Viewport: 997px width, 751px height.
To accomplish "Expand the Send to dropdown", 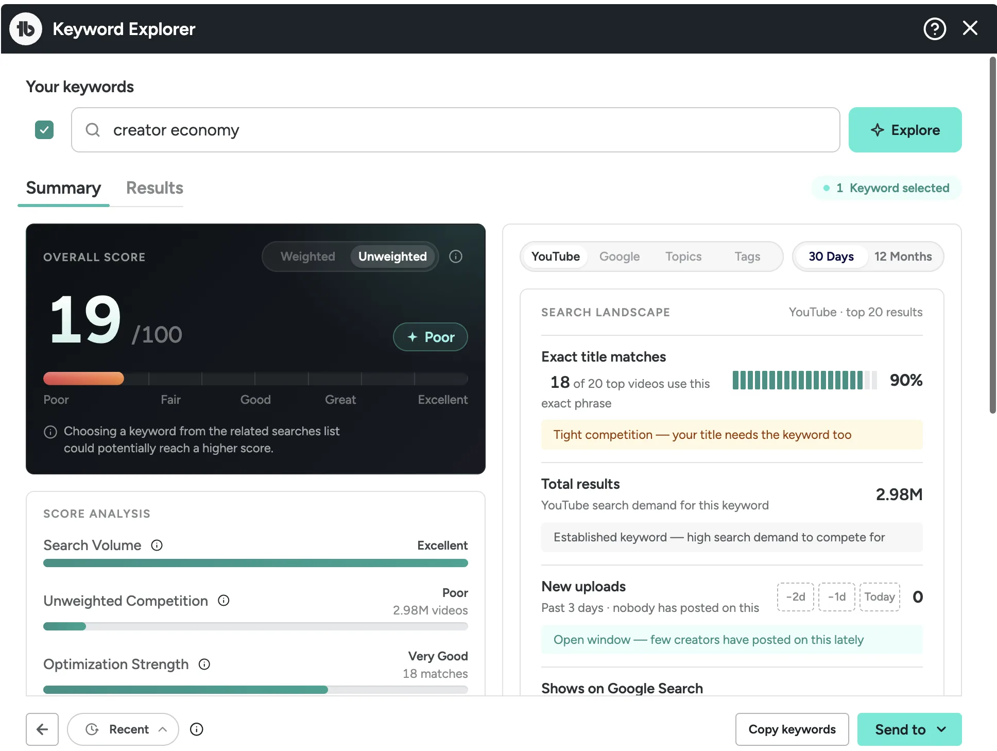I will tap(909, 729).
